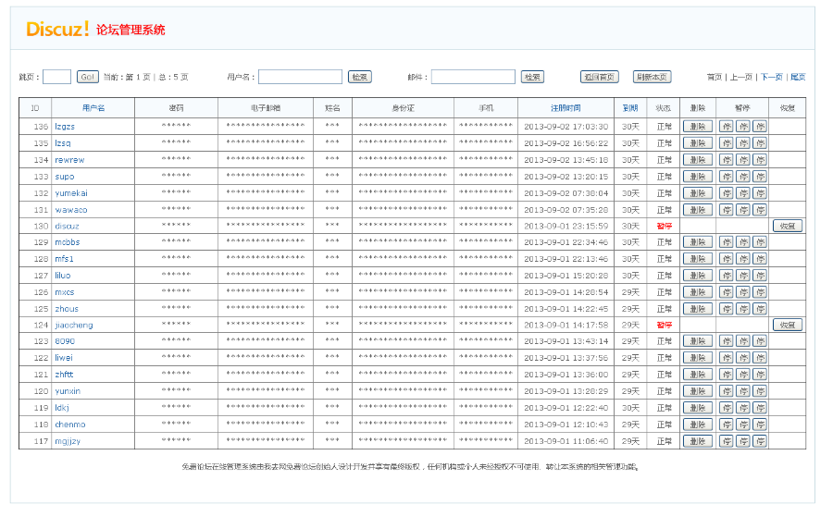Open user zhftt
Viewport: 833px width, 517px height.
[64, 375]
